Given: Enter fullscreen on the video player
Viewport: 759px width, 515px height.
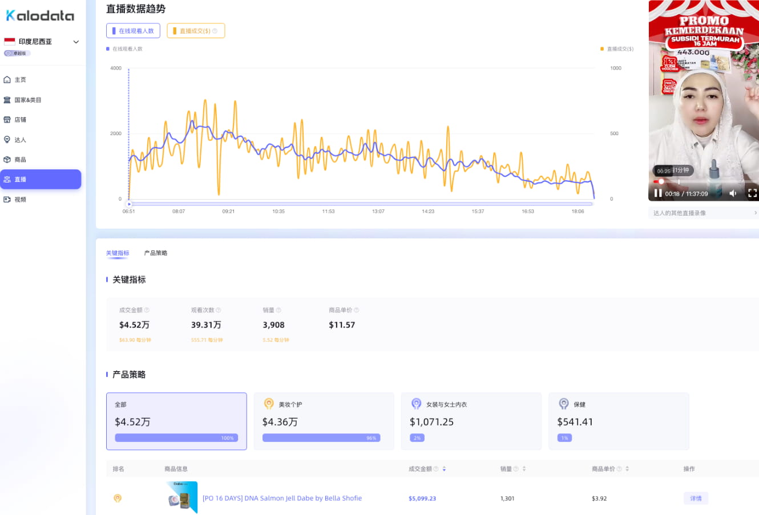Looking at the screenshot, I should click(752, 193).
